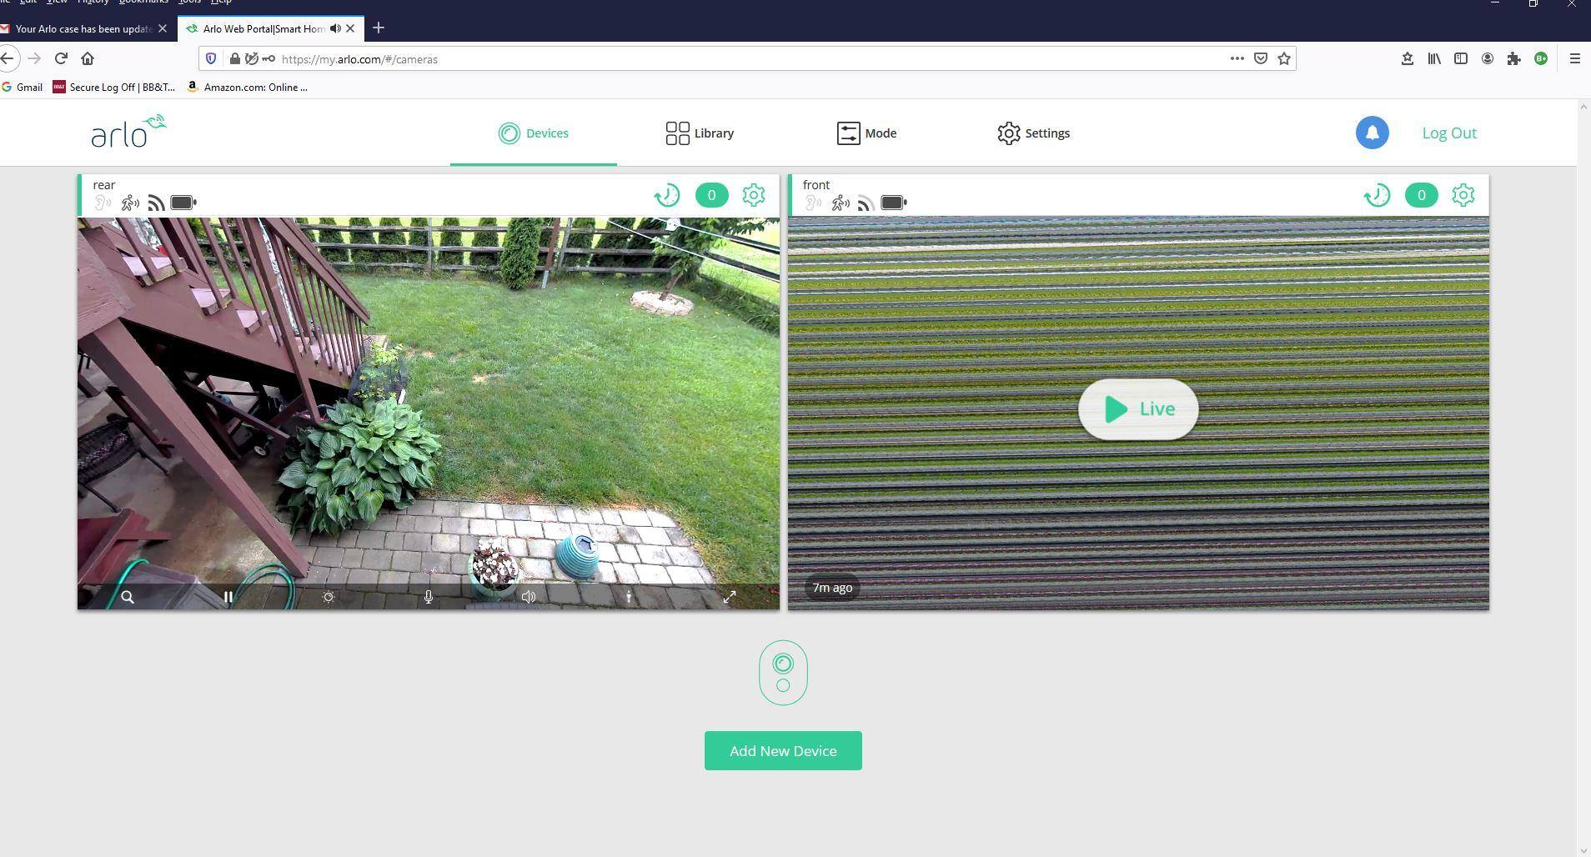Open recording history for rear camera

tap(666, 195)
